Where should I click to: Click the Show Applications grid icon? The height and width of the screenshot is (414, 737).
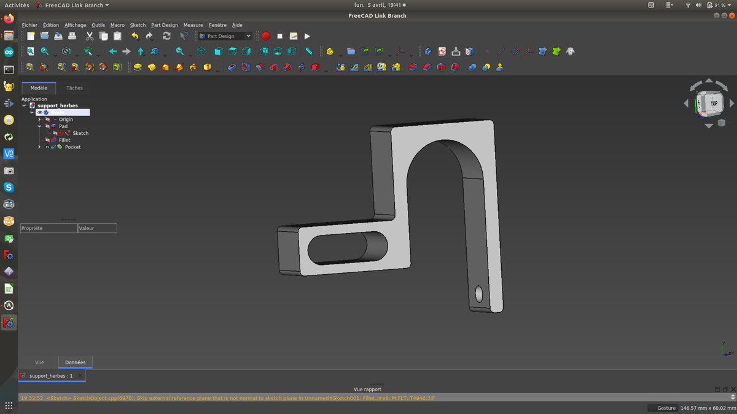click(x=9, y=405)
